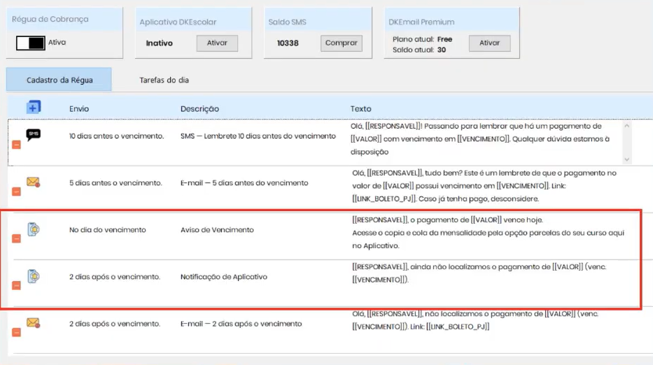653x365 pixels.
Task: Click the SMS balance value 10338
Action: point(288,43)
